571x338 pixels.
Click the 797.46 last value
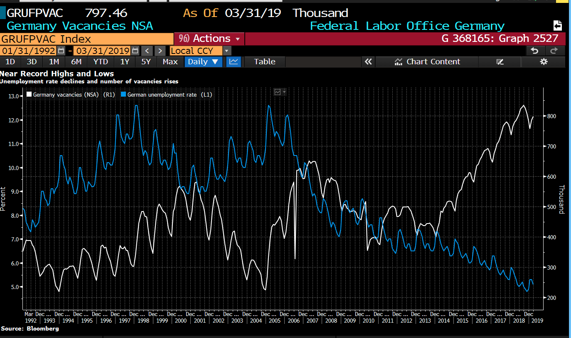pyautogui.click(x=106, y=13)
